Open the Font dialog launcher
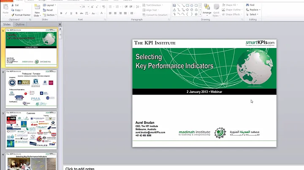304x170 pixels. pyautogui.click(x=105, y=19)
